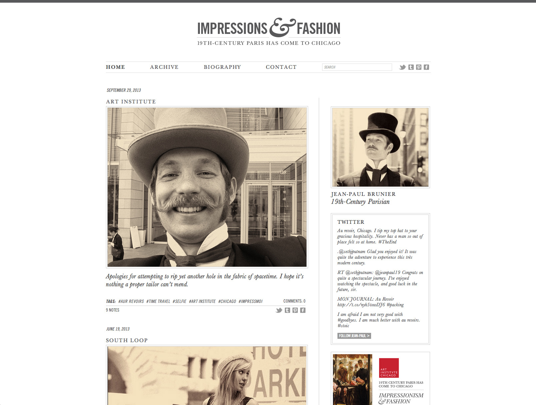Go to the Archive page
This screenshot has height=405, width=536.
[164, 67]
